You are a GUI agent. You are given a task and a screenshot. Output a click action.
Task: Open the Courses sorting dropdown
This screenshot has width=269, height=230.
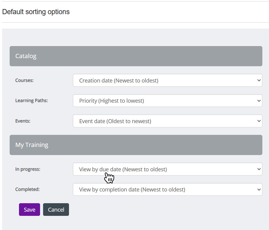pyautogui.click(x=167, y=80)
